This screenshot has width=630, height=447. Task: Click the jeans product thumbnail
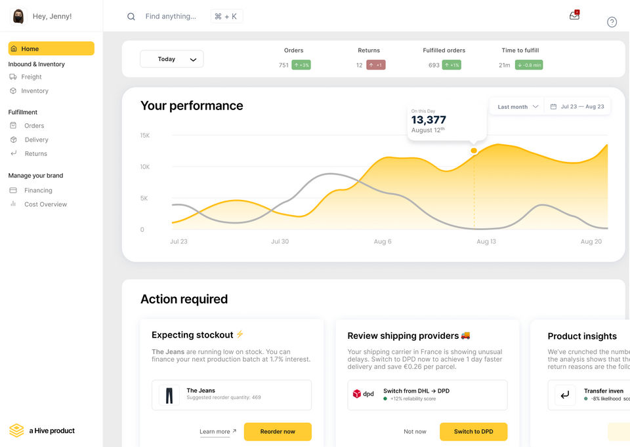[169, 395]
